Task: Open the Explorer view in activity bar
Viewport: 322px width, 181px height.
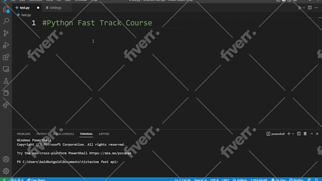Action: point(6,9)
